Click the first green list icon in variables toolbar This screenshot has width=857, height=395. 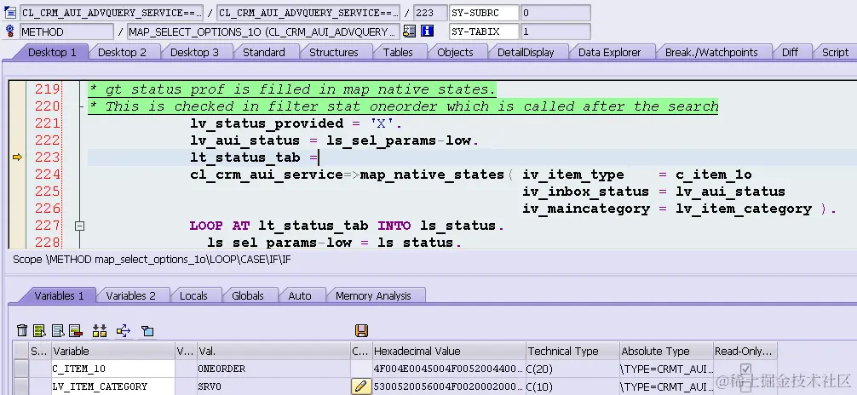39,330
